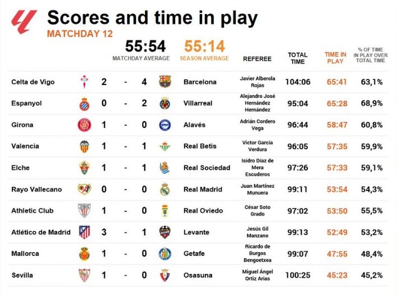Click the TIME IN PLAY column header

tap(336, 58)
